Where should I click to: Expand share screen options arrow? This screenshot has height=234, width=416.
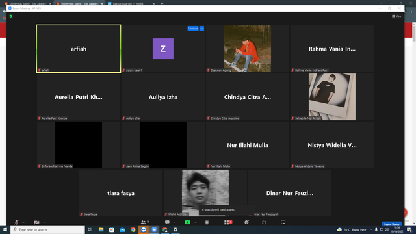[196, 222]
